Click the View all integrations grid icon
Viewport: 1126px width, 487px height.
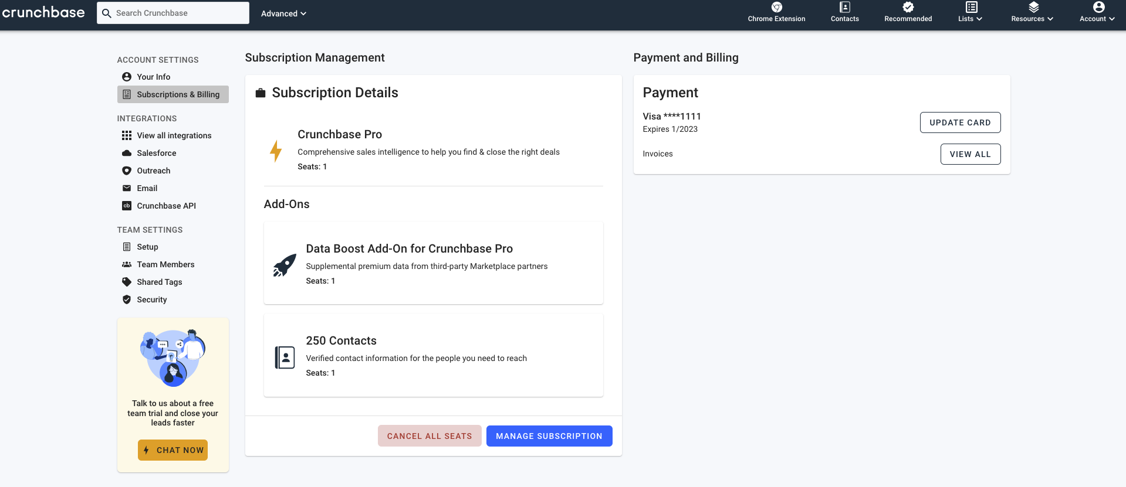pyautogui.click(x=127, y=135)
